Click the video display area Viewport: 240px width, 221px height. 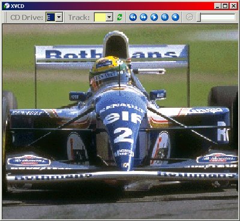120,122
